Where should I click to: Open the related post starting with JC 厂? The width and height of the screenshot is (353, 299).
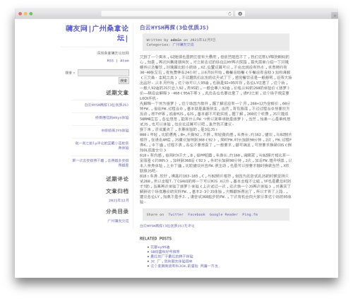point(172,261)
